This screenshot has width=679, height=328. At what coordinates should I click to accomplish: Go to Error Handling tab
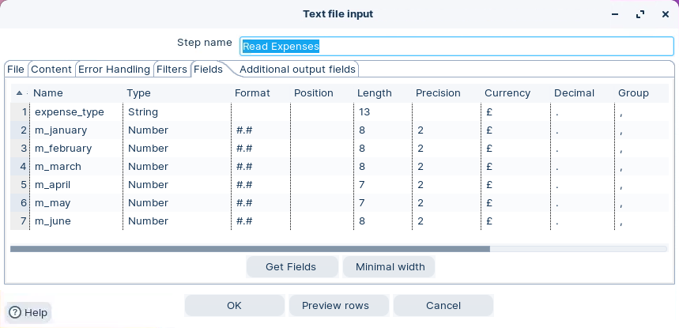click(114, 70)
